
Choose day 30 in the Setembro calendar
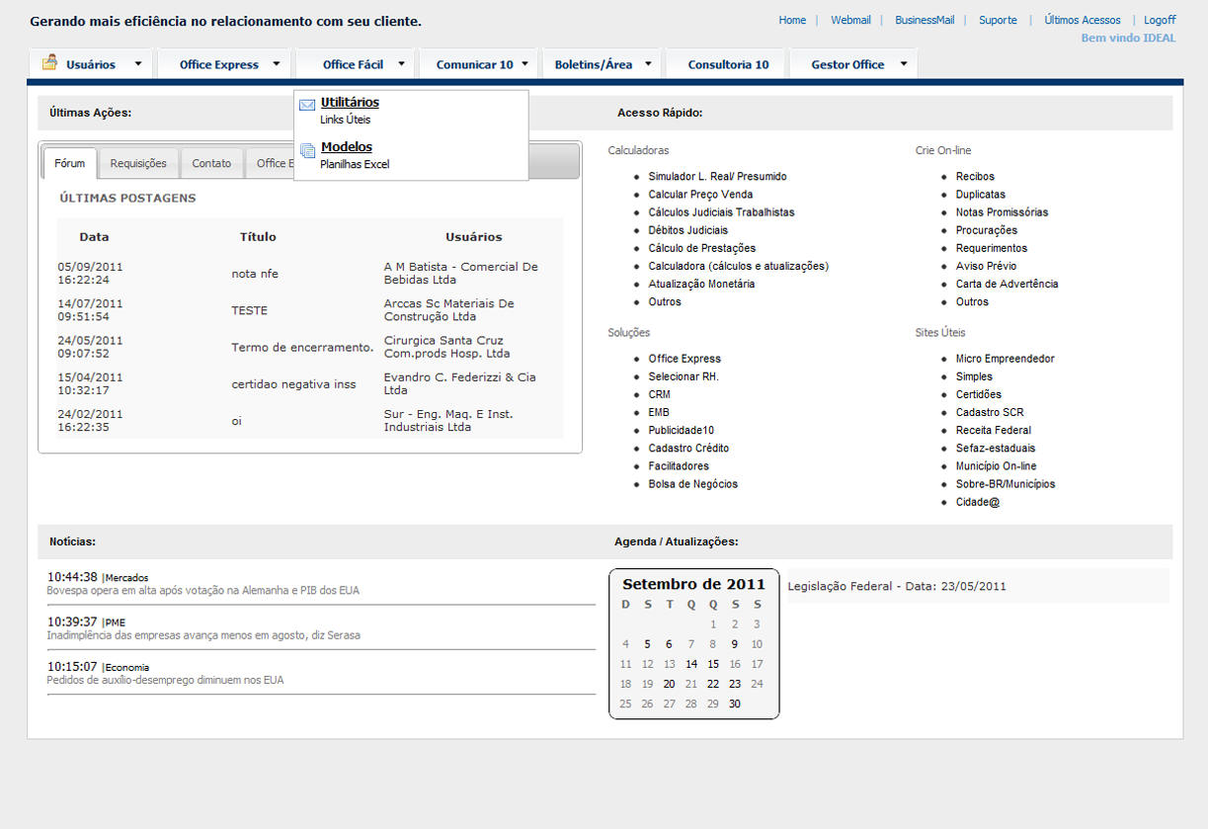735,704
